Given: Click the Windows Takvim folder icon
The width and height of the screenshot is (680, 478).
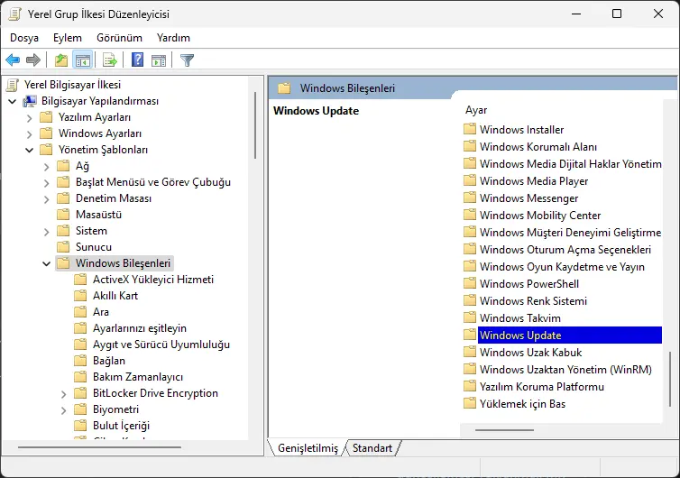Looking at the screenshot, I should [470, 318].
